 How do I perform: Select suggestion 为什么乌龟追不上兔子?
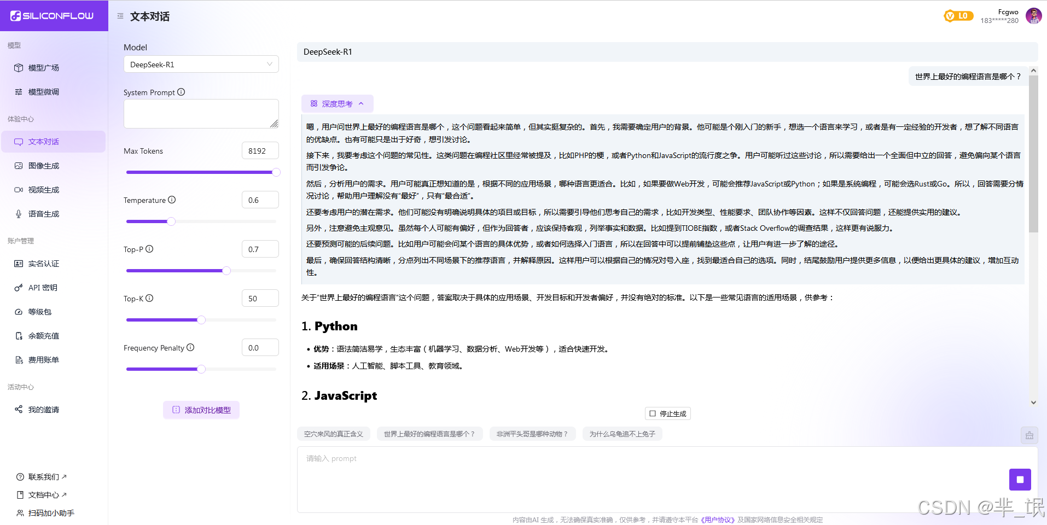623,434
